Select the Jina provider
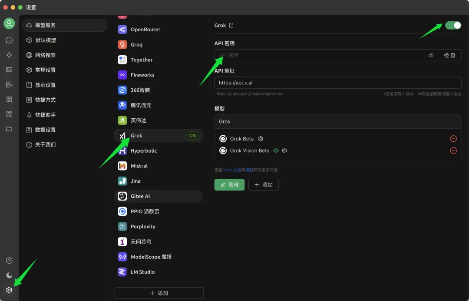Image resolution: width=469 pixels, height=301 pixels. 158,181
